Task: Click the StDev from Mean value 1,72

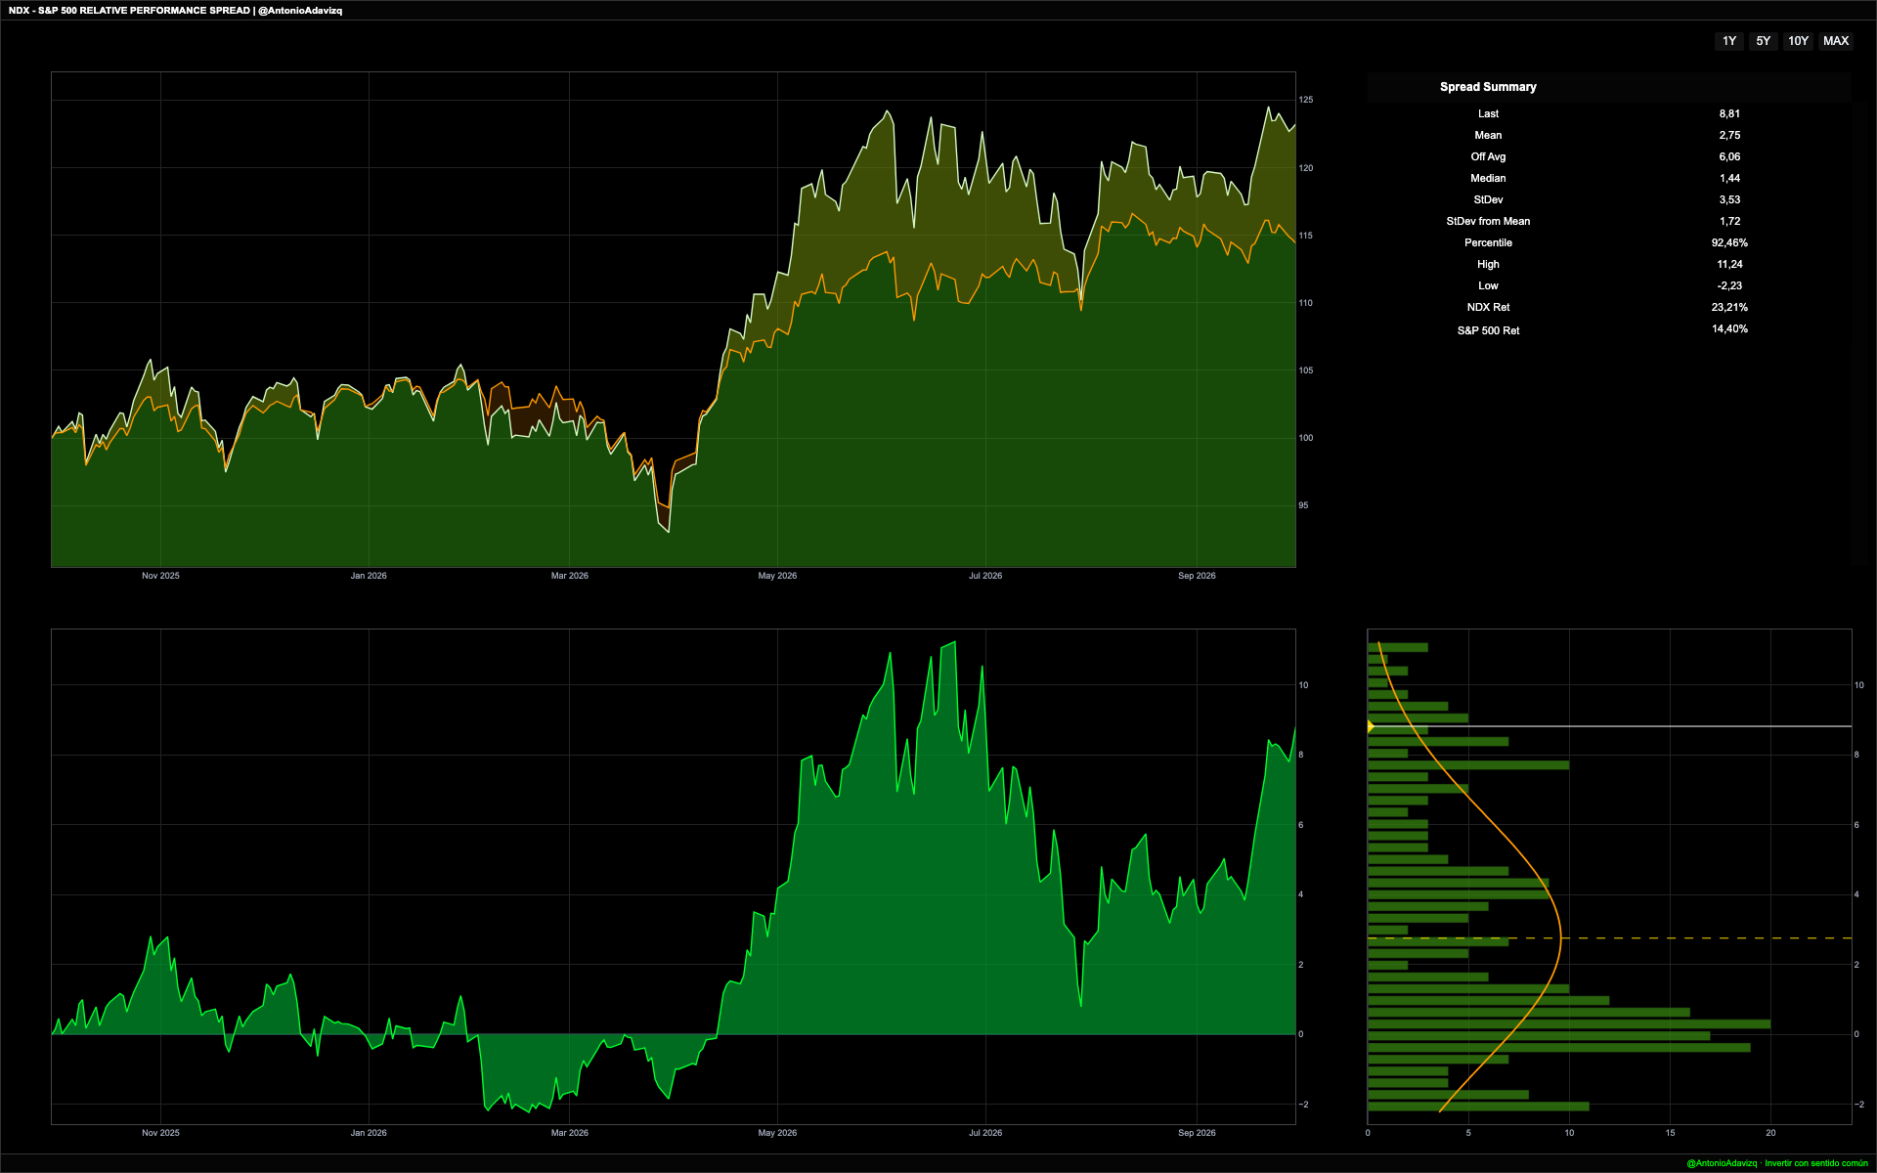Action: [1729, 221]
